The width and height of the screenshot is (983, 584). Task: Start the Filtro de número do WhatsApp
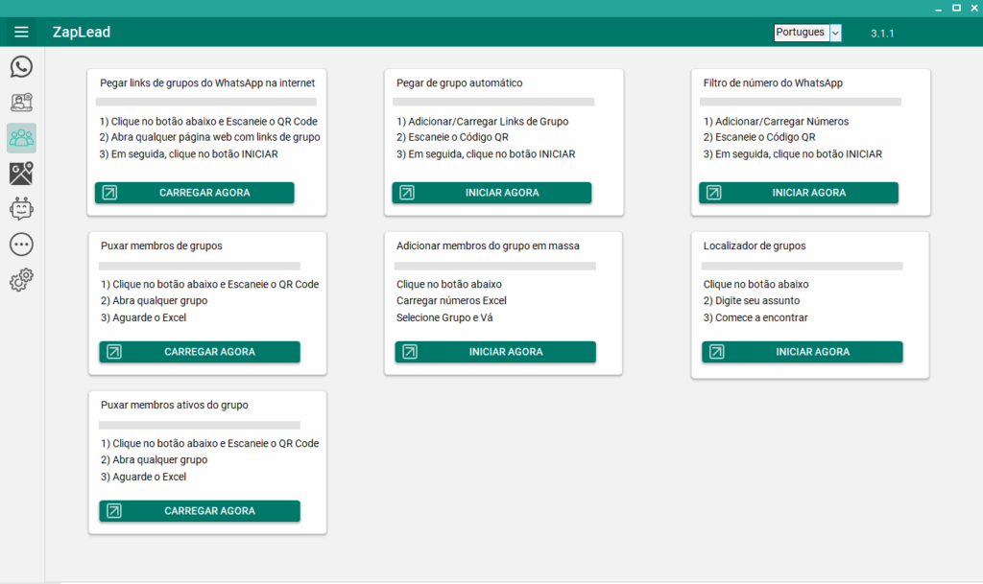[x=799, y=193]
